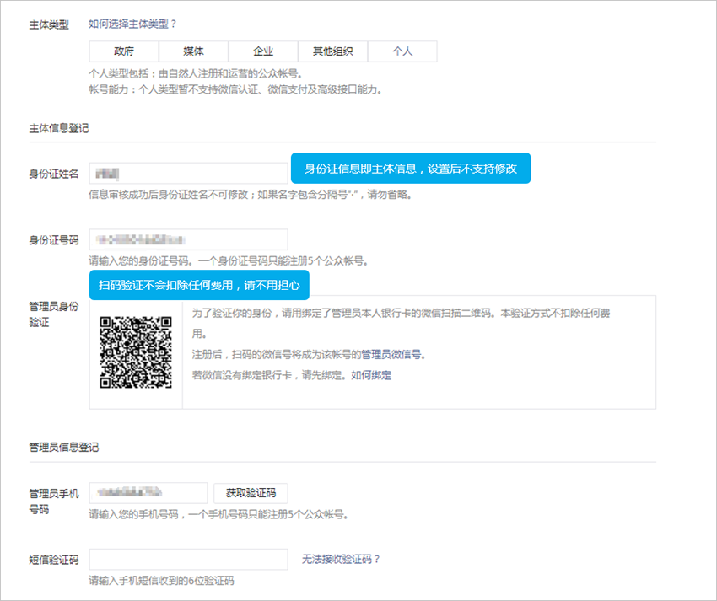
Task: Click the blue 扫码验证不会扣除任何费用 tooltip
Action: click(x=199, y=287)
